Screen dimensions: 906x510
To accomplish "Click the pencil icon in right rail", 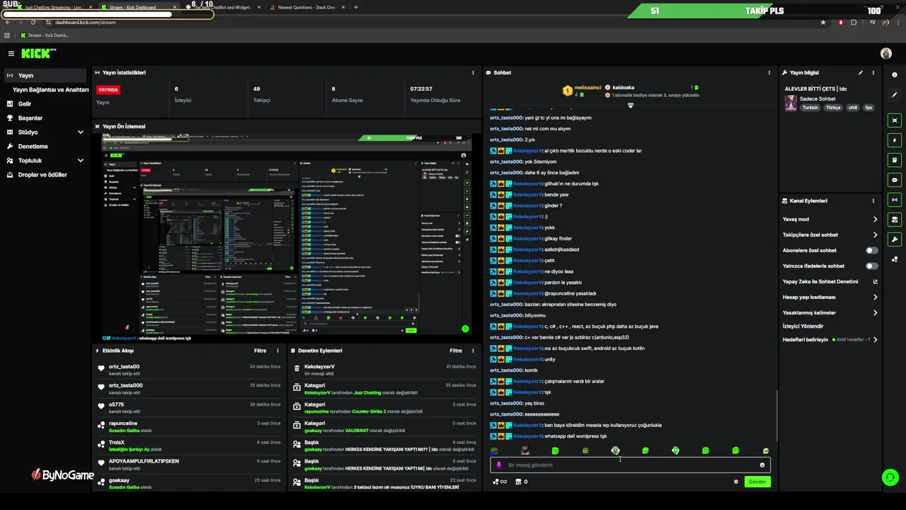I will [895, 95].
